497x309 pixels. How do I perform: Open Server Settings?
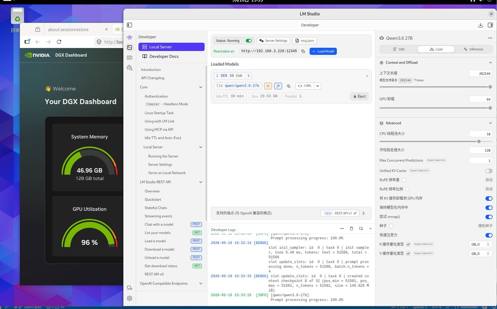click(x=273, y=41)
